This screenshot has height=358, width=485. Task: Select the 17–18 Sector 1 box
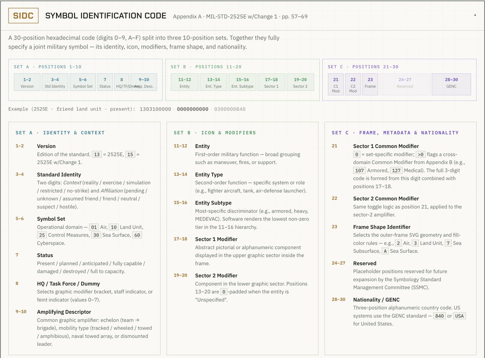(x=271, y=82)
